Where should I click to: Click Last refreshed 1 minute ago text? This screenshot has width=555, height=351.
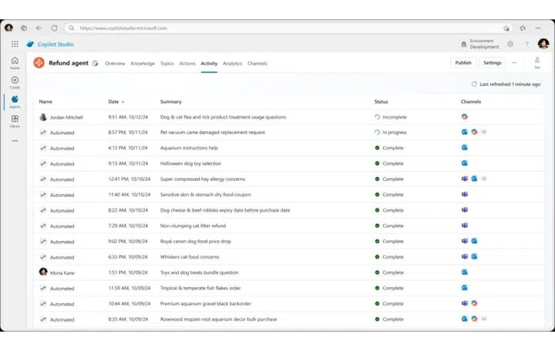click(510, 84)
